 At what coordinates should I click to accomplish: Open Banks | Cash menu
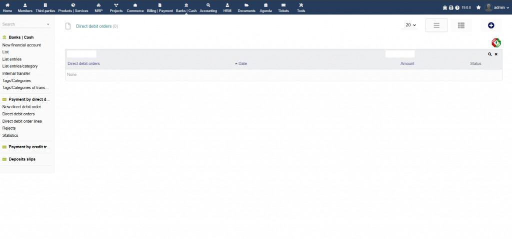(186, 8)
